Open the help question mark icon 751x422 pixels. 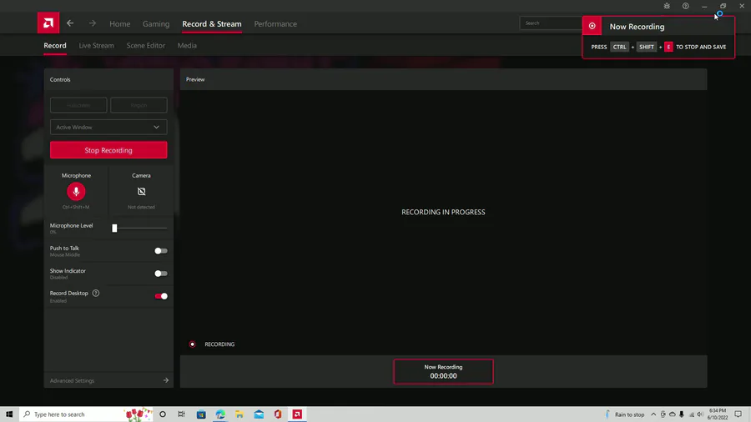685,6
